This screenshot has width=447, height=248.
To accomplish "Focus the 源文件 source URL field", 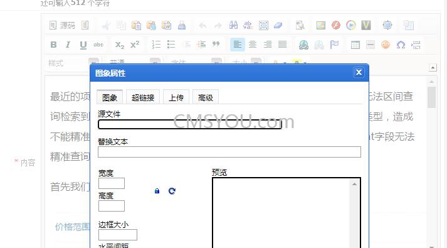I will [x=189, y=124].
